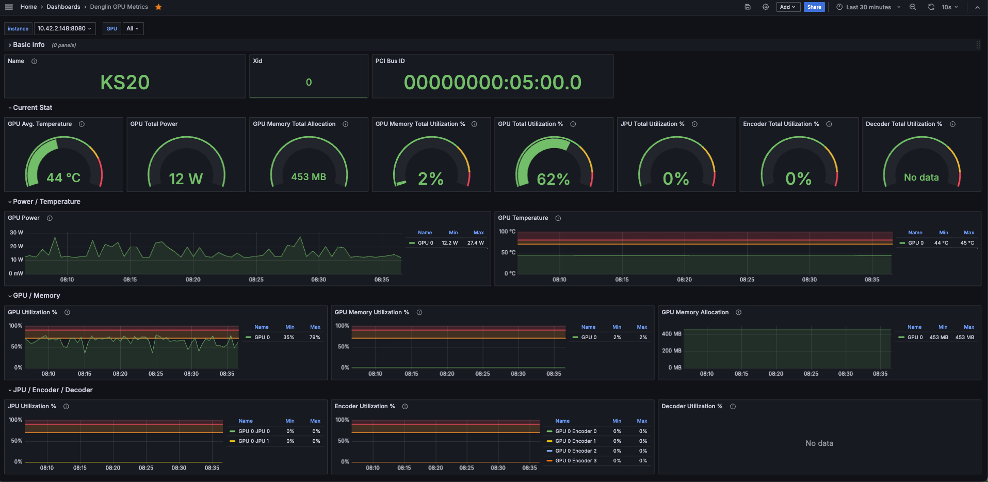Toggle GPU 0 Encoder 2 series visibility
Screen dimensions: 988x482
point(575,451)
